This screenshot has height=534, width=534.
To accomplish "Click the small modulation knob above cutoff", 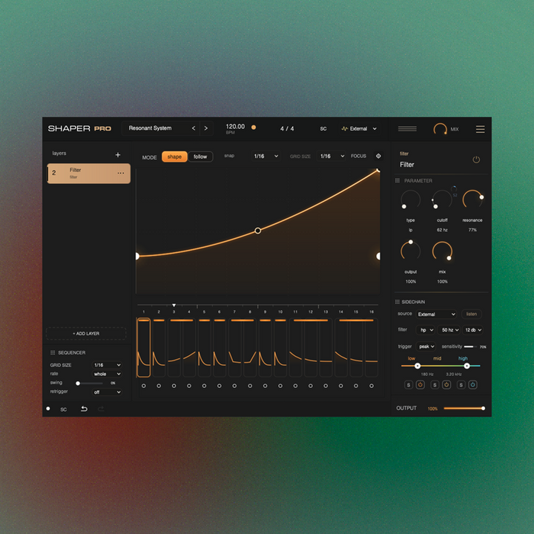I will click(454, 188).
